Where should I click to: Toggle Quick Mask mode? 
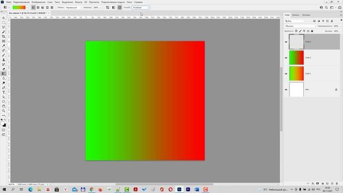[4, 130]
